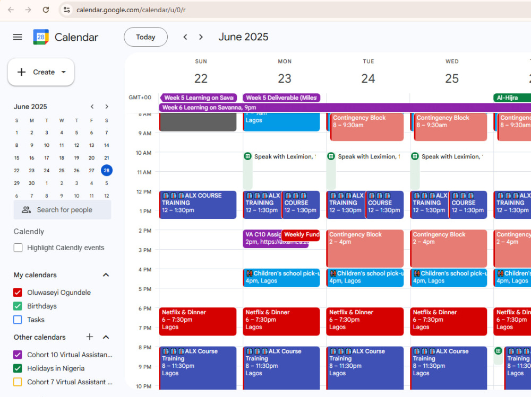Toggle Highlight Calendly events checkbox
This screenshot has width=531, height=397.
tap(18, 248)
